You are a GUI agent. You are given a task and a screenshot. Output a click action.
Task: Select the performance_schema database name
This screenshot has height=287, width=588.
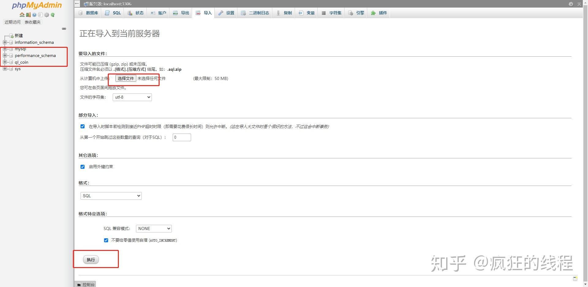(35, 55)
